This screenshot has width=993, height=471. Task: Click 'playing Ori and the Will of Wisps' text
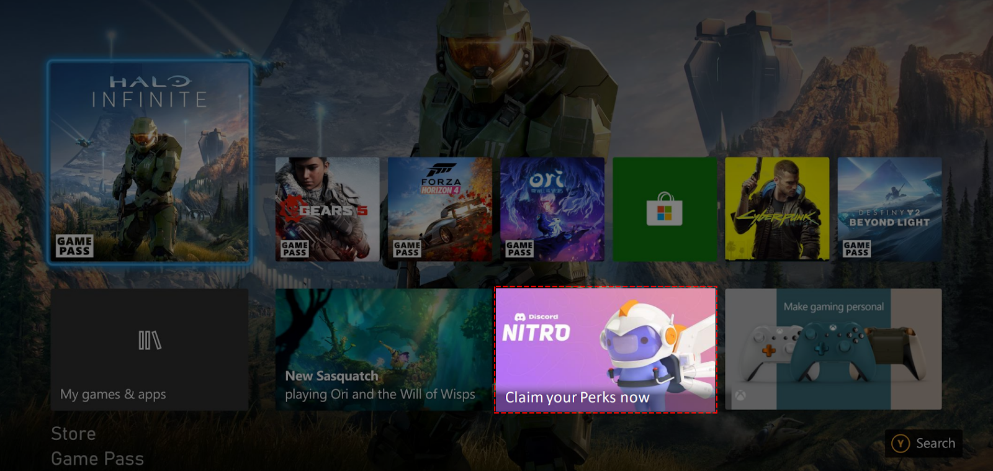pos(380,395)
